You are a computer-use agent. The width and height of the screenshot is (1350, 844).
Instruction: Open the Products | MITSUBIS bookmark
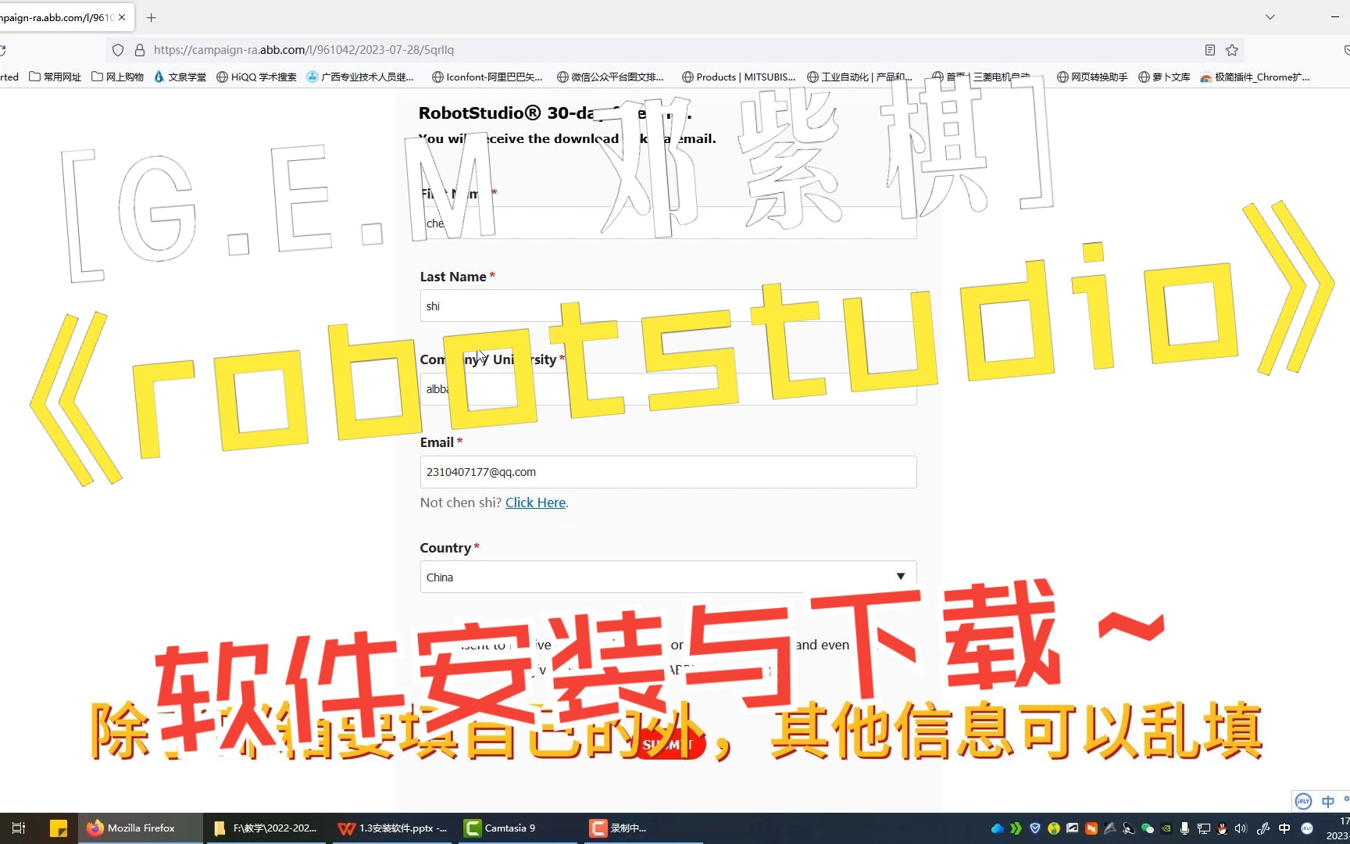tap(738, 77)
